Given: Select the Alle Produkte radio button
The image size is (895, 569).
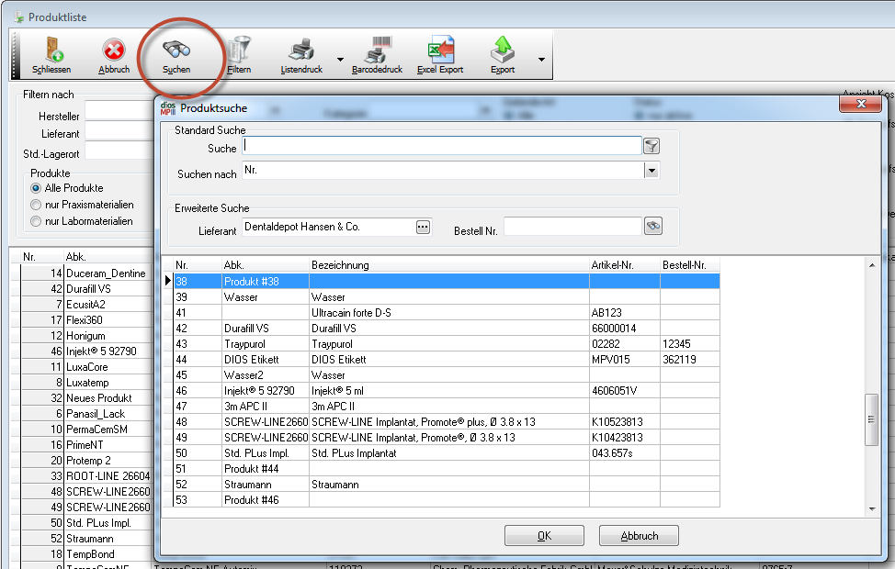Looking at the screenshot, I should pyautogui.click(x=37, y=188).
